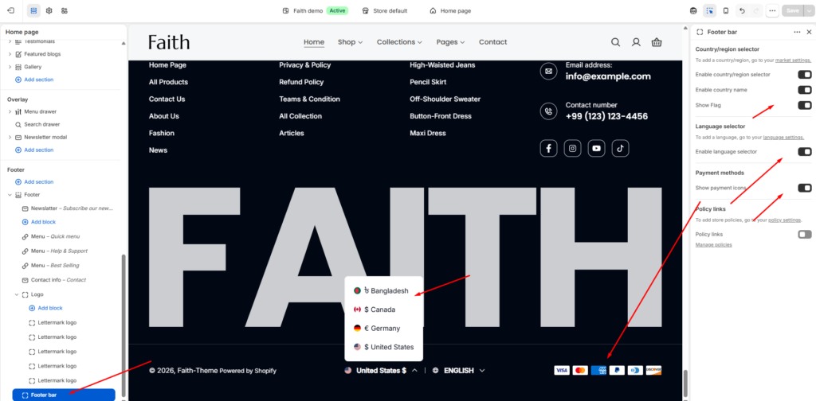Click the PayPal payment icon
The width and height of the screenshot is (816, 401).
[x=617, y=370]
